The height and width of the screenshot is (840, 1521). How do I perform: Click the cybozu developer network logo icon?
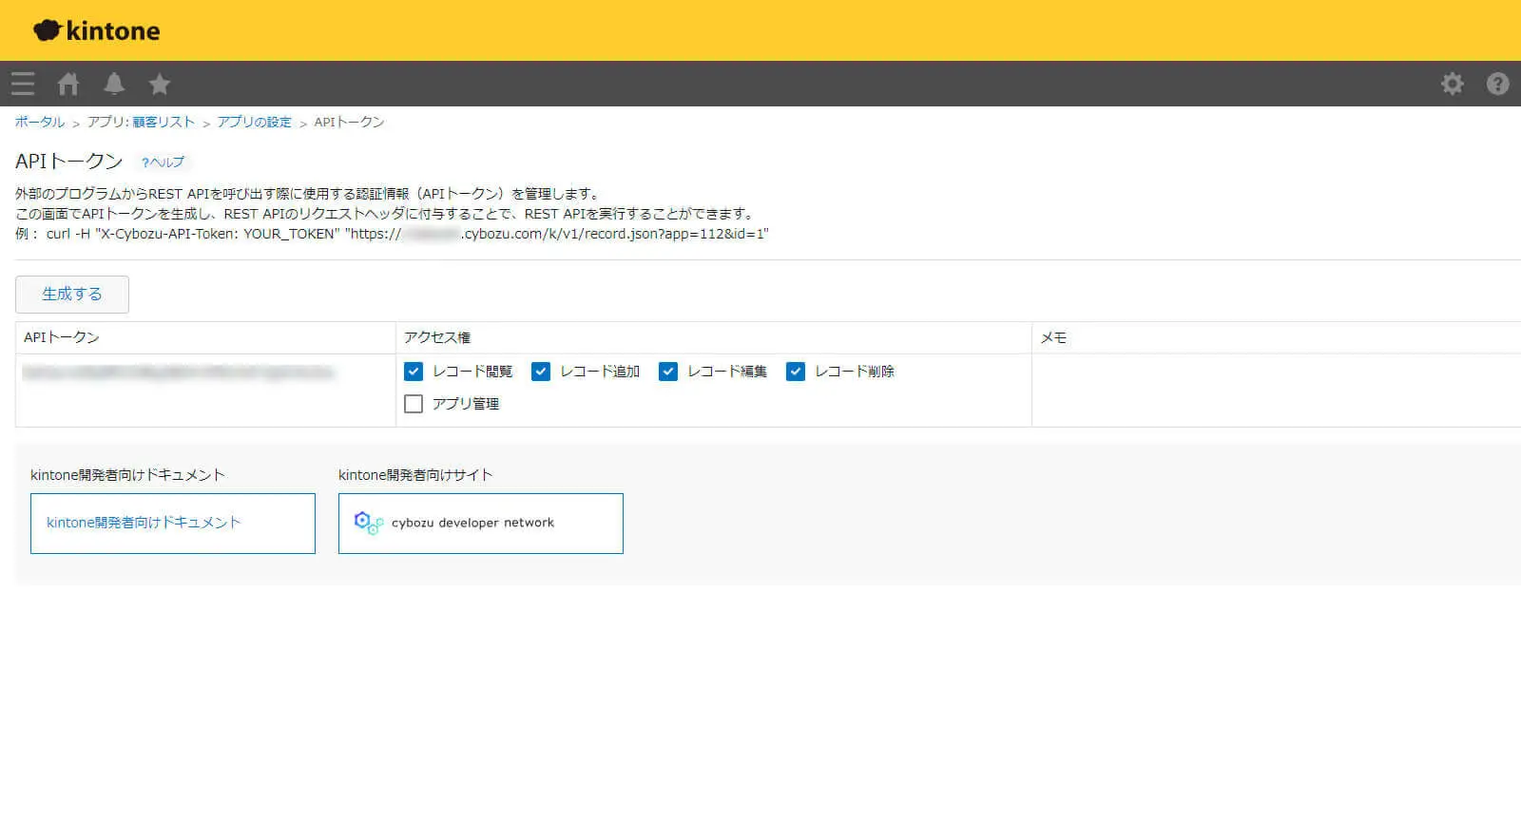[368, 523]
